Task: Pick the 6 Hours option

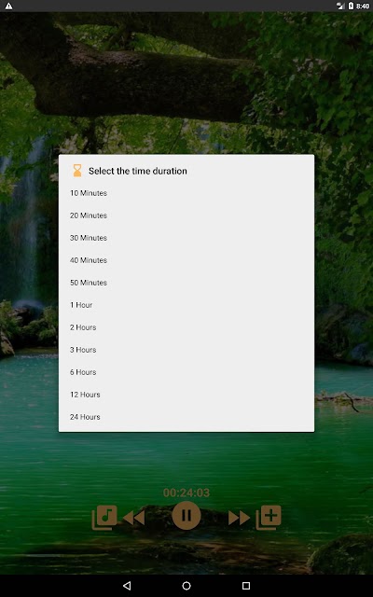Action: point(186,372)
